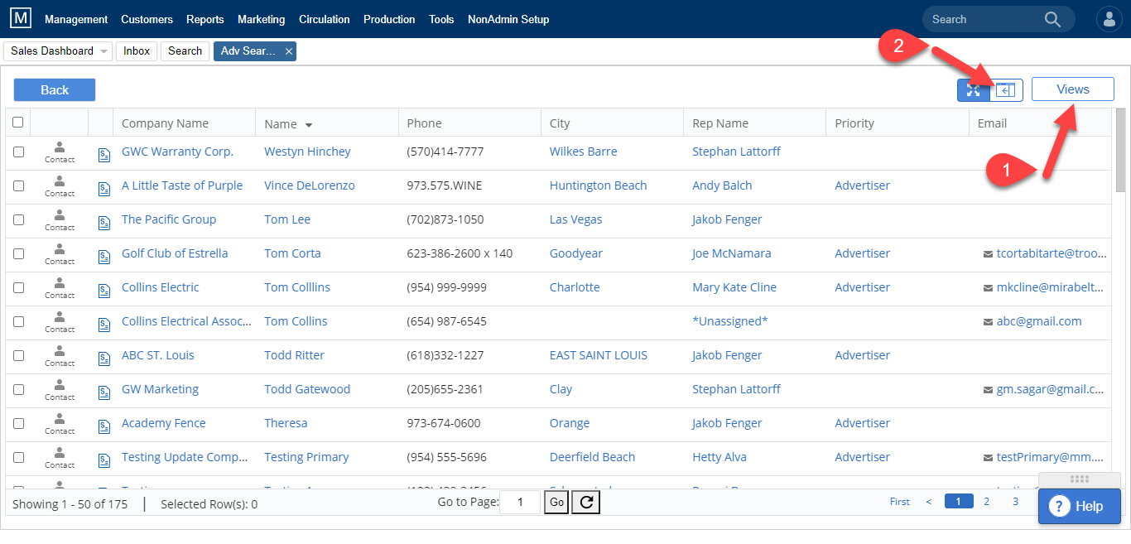Open the NonAdmin Setup menu

[508, 19]
